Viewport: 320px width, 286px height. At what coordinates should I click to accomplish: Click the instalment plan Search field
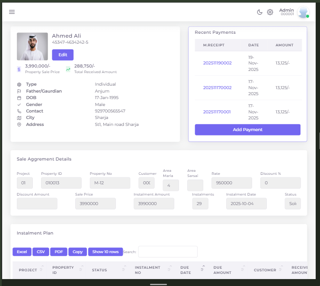point(168,252)
